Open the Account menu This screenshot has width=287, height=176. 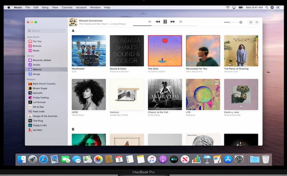point(81,8)
